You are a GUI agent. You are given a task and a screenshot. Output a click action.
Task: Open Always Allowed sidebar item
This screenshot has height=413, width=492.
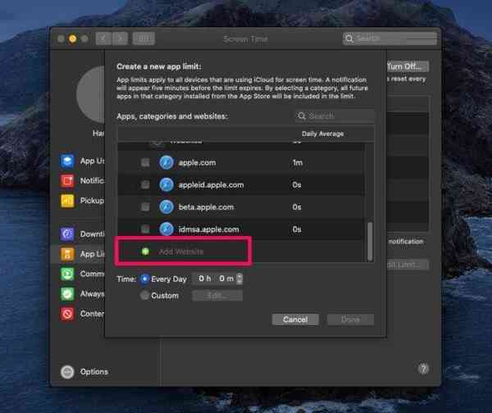click(x=82, y=294)
